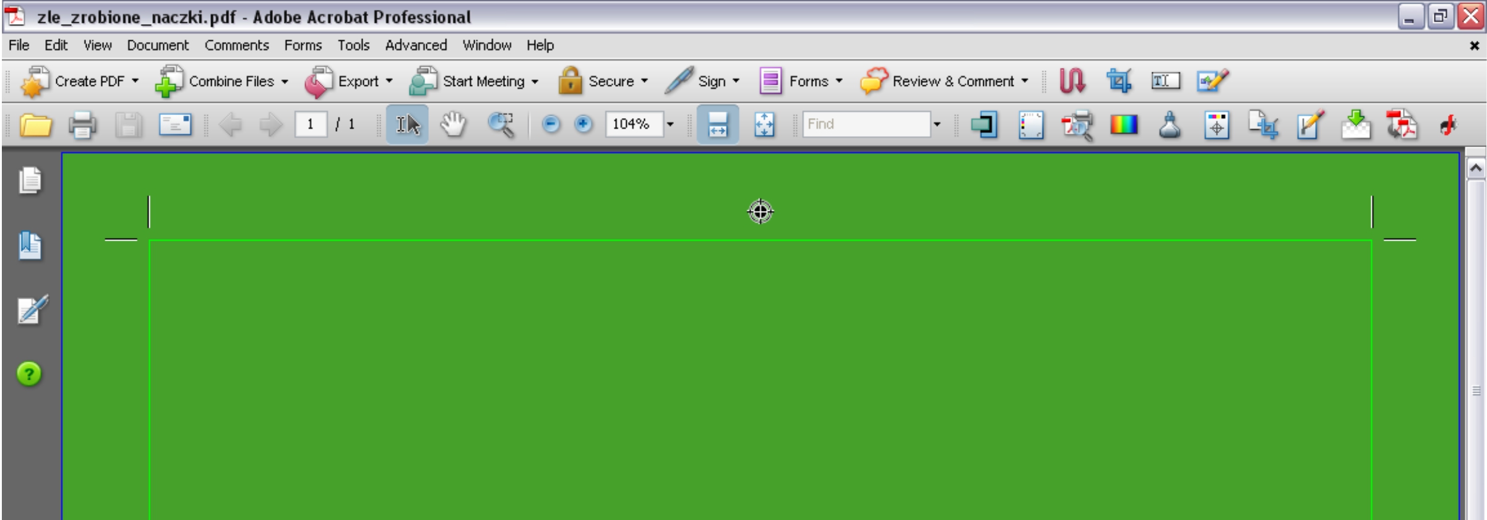The width and height of the screenshot is (1487, 520).
Task: Expand the Create PDF dropdown
Action: coord(135,82)
